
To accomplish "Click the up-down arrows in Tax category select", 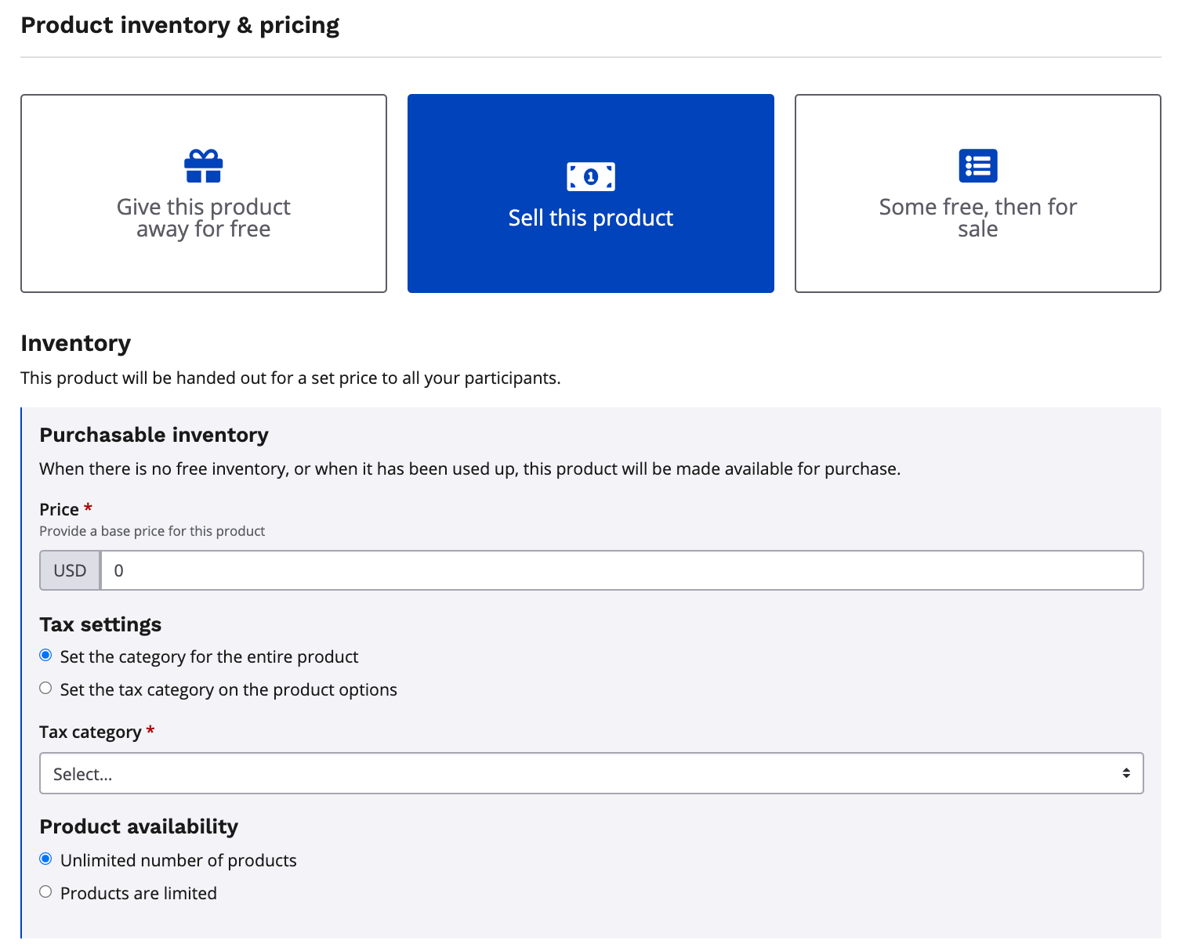I will (x=1125, y=773).
